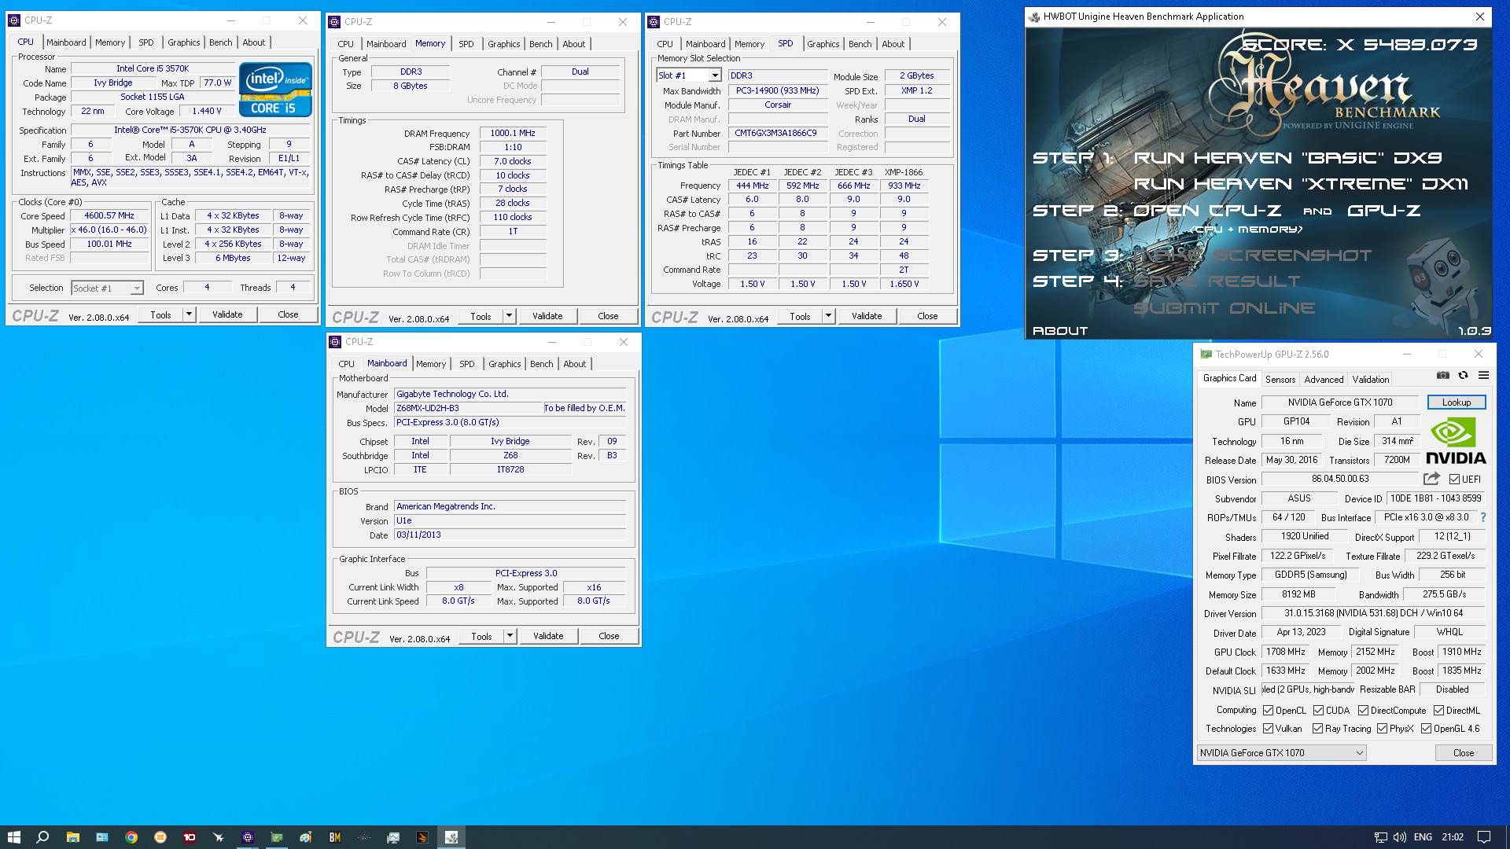
Task: Click the CPU-Z purple chip taskbar icon
Action: [x=248, y=837]
